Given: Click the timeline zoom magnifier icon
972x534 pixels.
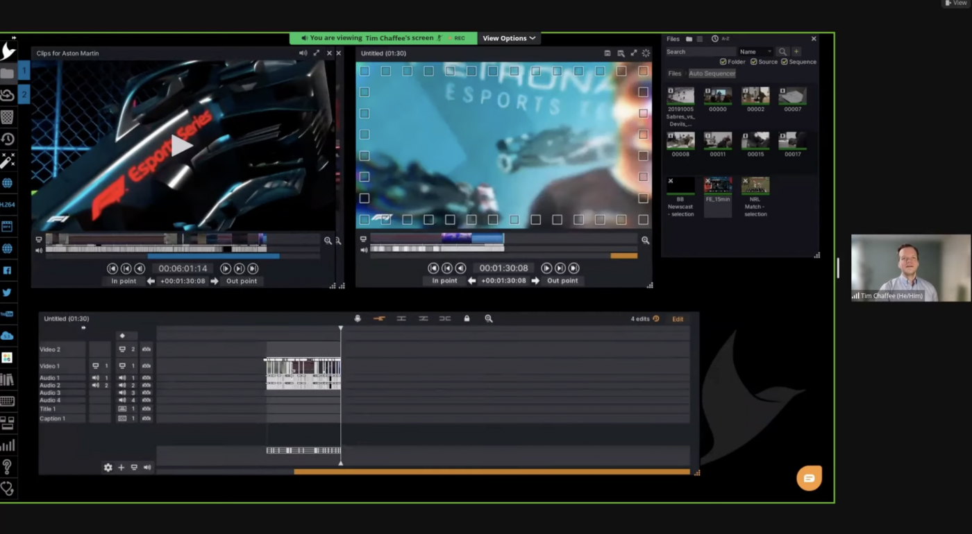Looking at the screenshot, I should (x=489, y=318).
